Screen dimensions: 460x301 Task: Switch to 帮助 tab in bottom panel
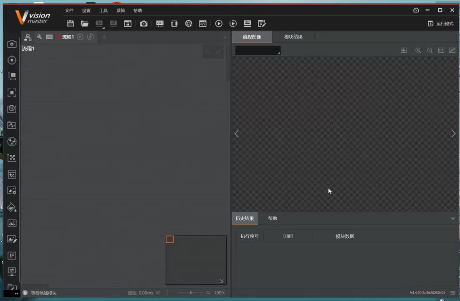(272, 218)
